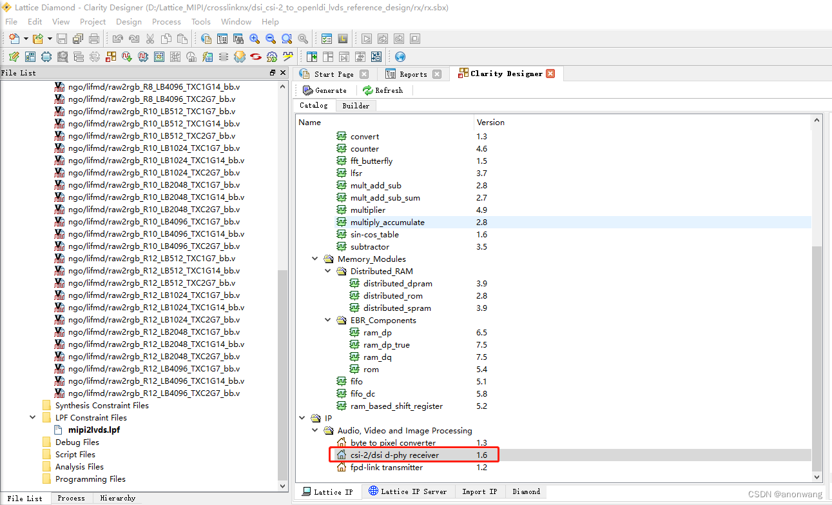Select the fpd-link transmitter IP

[x=554, y=468]
